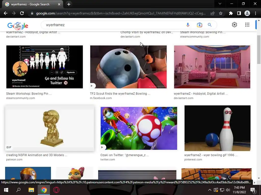The width and height of the screenshot is (261, 195).
Task: Click the pinterest.com source text
Action: point(193,159)
